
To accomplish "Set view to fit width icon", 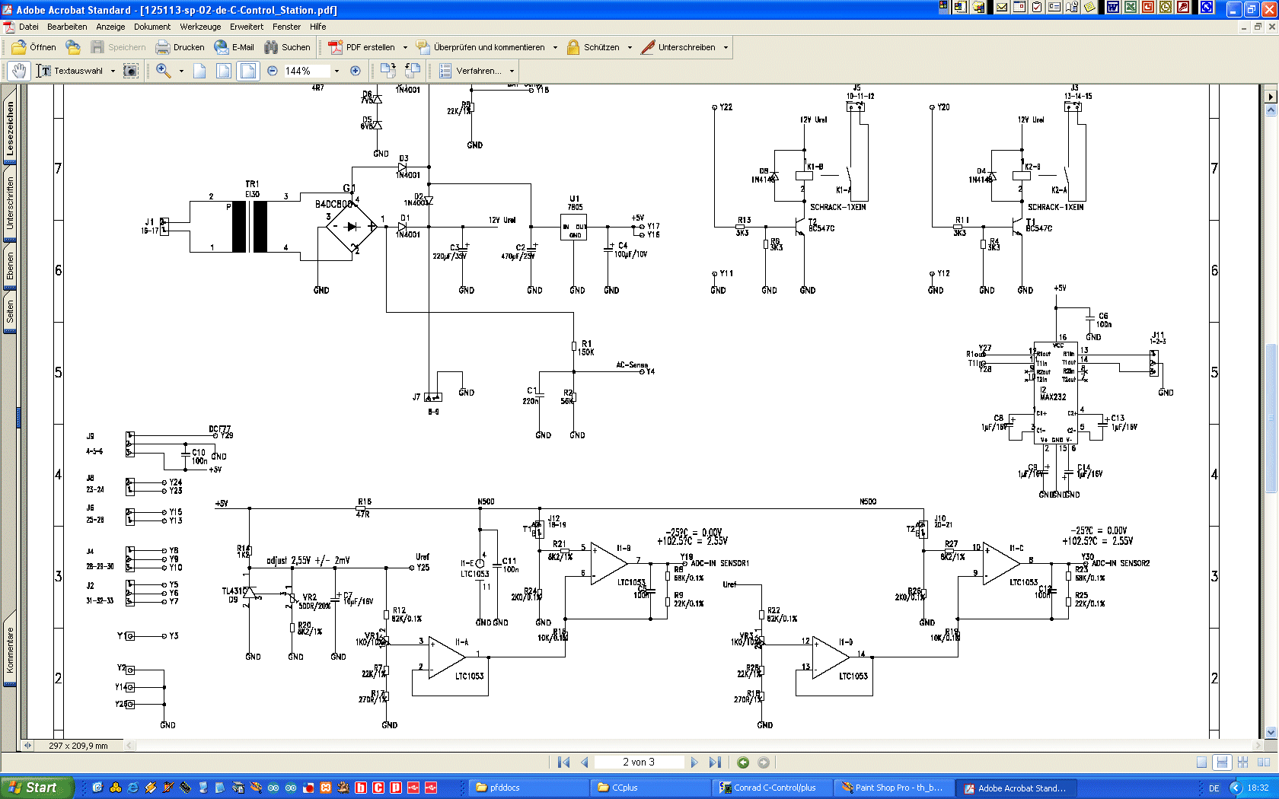I will (x=248, y=71).
